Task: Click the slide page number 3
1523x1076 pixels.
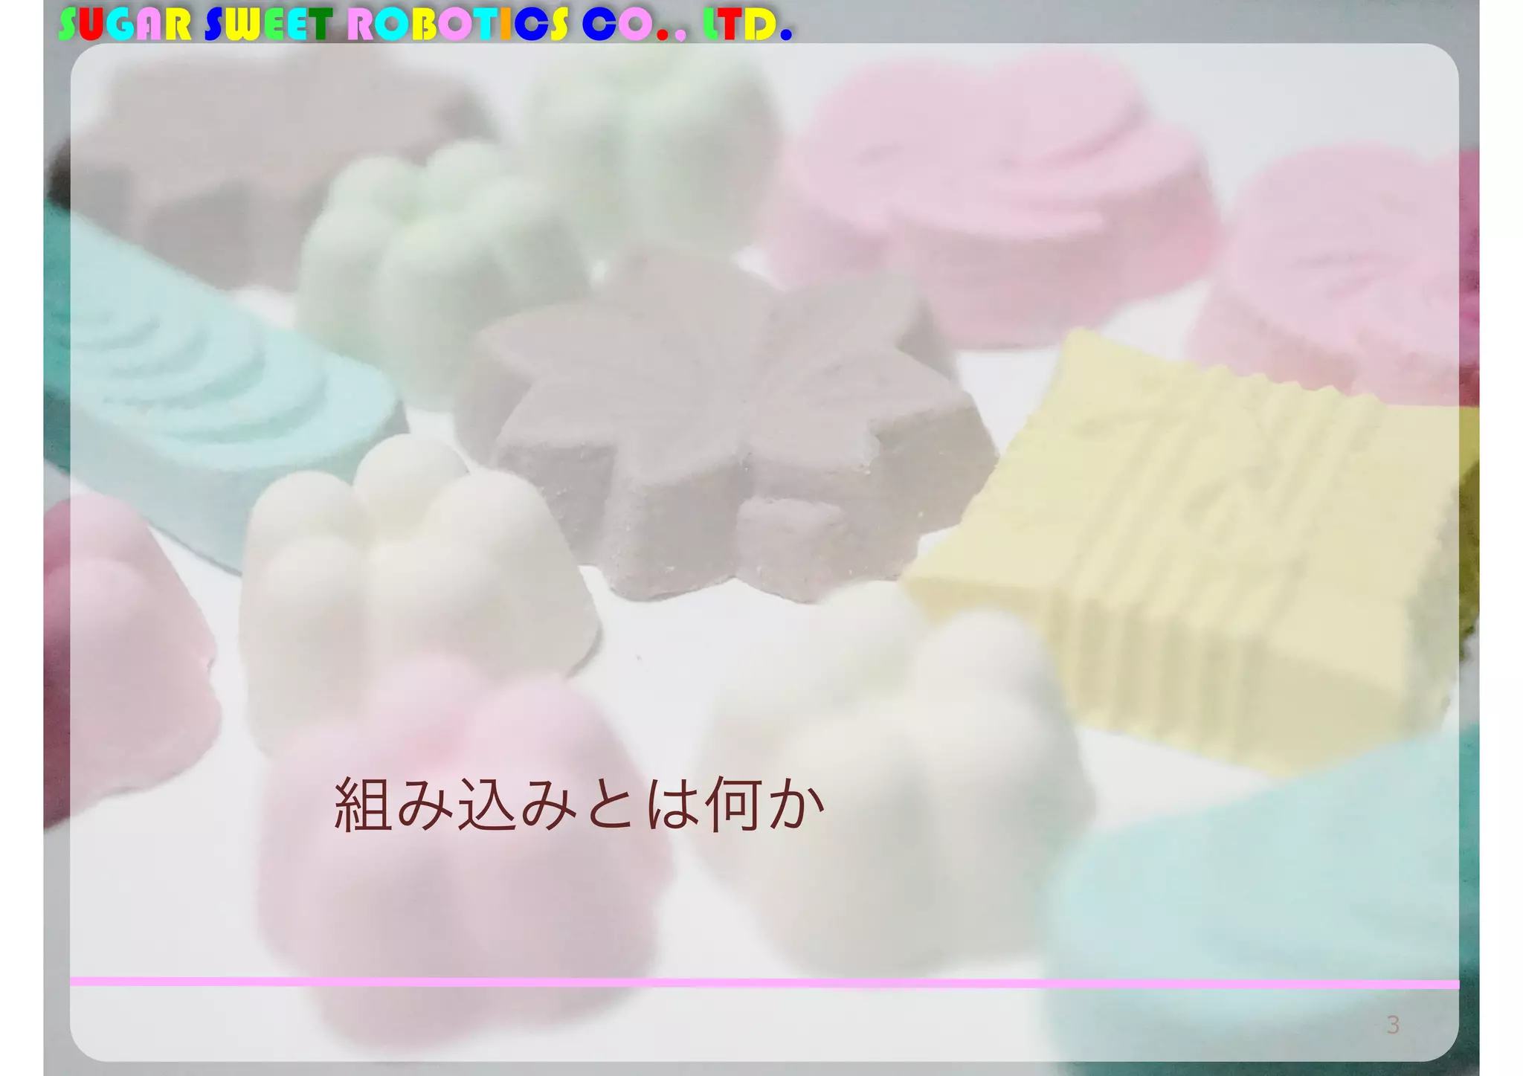Action: (x=1393, y=1025)
